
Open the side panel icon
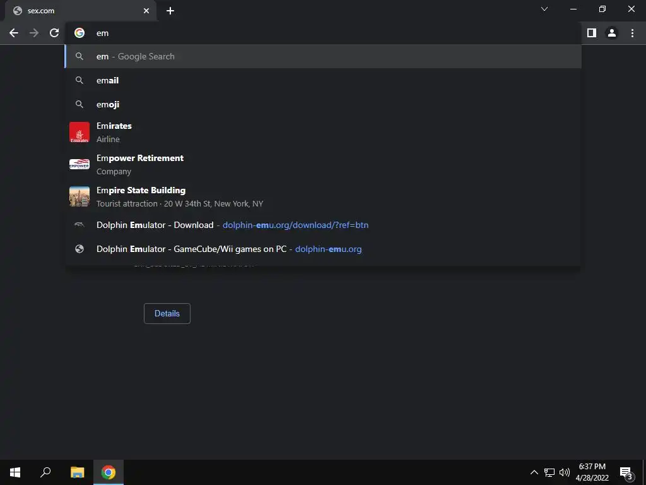[x=592, y=33]
